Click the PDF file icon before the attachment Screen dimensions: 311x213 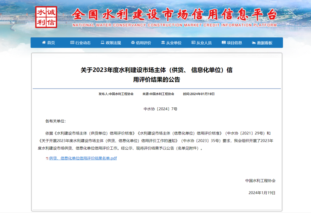click(47, 158)
